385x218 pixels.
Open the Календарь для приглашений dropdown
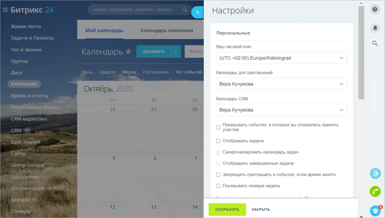pyautogui.click(x=282, y=84)
